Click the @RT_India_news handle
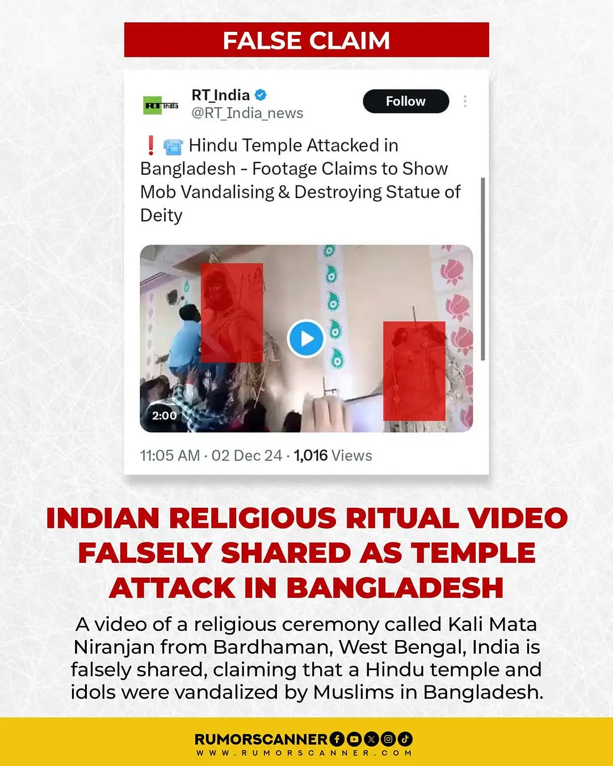The height and width of the screenshot is (766, 613). pos(247,113)
